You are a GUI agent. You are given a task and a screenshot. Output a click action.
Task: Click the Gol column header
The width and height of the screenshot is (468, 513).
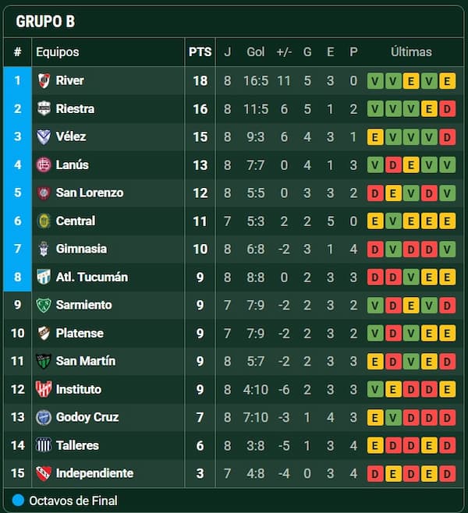pos(256,52)
